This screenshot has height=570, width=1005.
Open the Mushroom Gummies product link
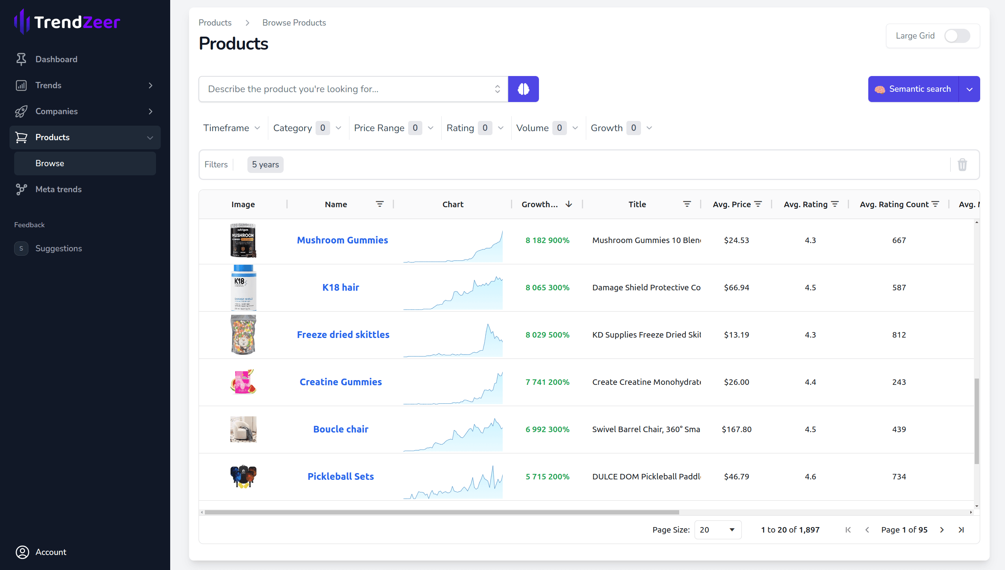(x=342, y=240)
